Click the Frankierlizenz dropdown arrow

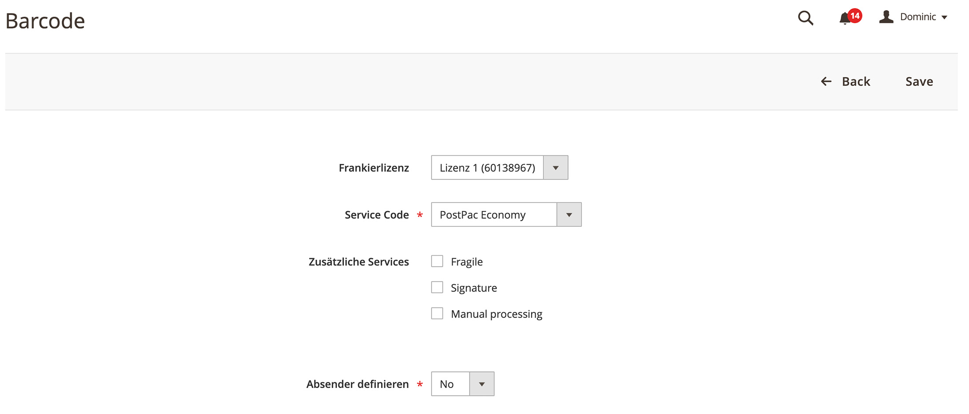556,167
